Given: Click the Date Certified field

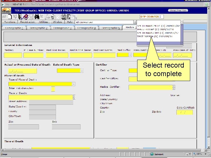Looking at the screenshot, I should click(185, 112).
